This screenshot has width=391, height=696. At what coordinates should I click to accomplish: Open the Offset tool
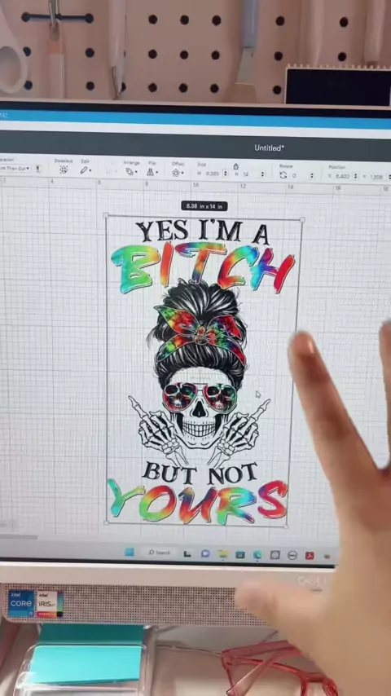pyautogui.click(x=178, y=173)
